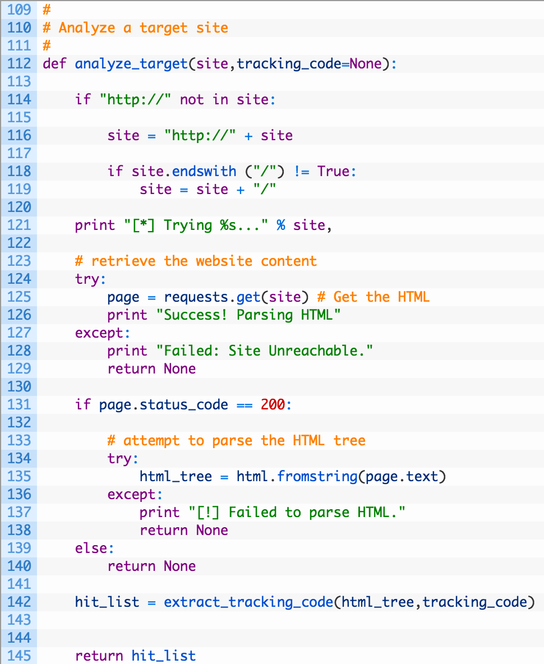
Task: Click the line 'site = "http://" + site'
Action: tap(200, 136)
